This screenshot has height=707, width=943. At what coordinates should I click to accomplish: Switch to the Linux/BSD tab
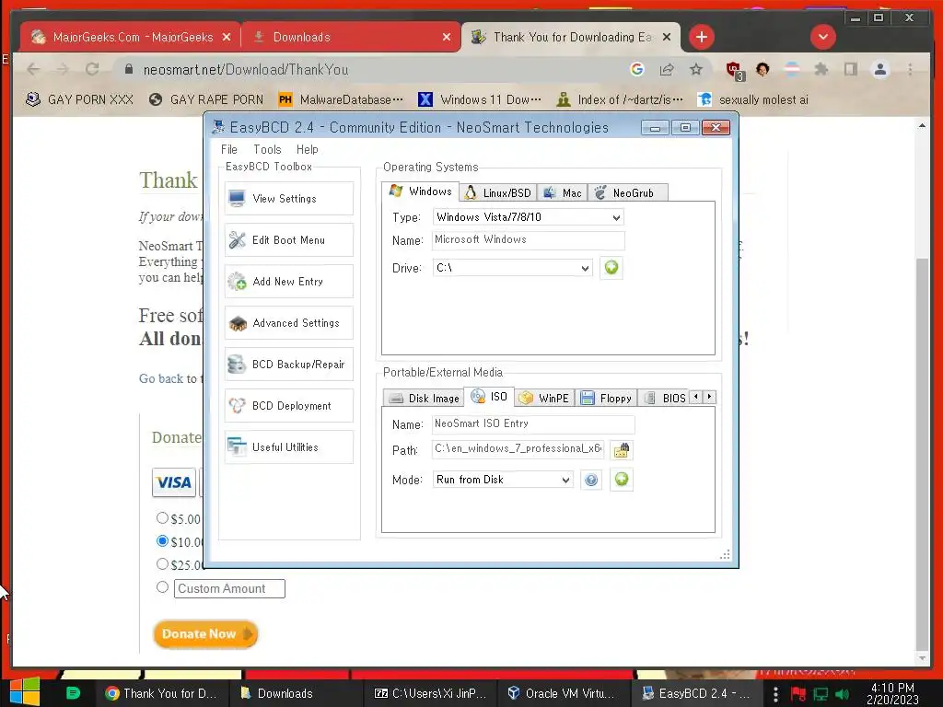coord(498,193)
